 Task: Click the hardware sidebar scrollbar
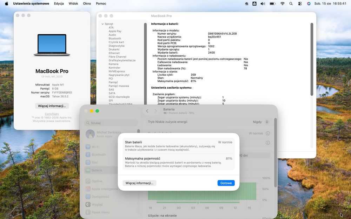point(145,64)
